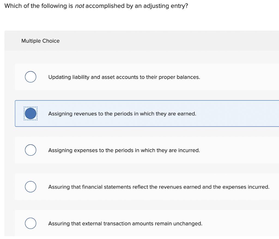This screenshot has height=239, width=279.
Task: Click the answer about financial statements reflecting revenues earned
Action: click(159, 187)
